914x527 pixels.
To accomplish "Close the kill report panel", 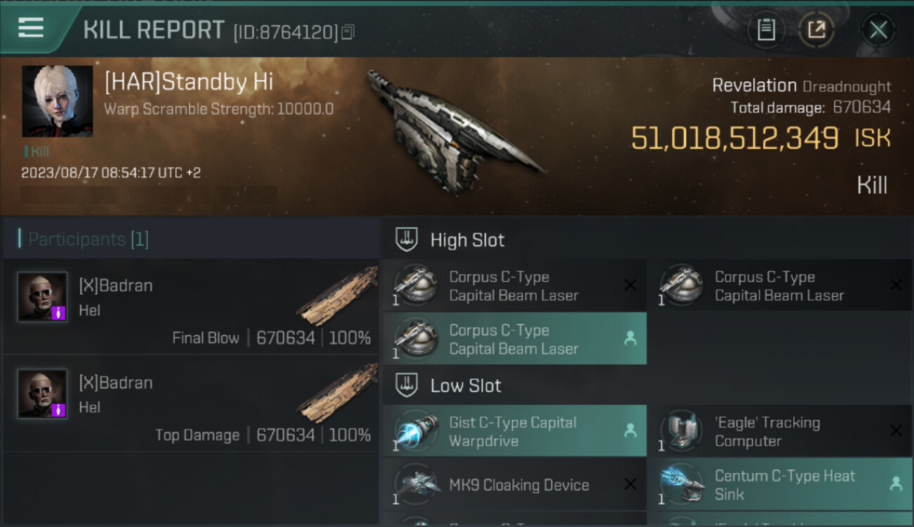I will coord(878,30).
